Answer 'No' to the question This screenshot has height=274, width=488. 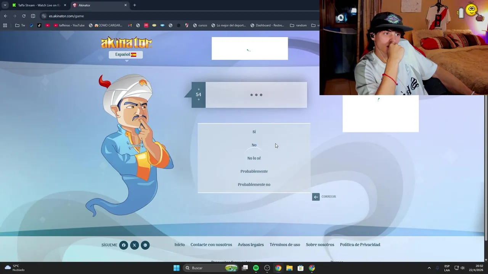pyautogui.click(x=254, y=145)
